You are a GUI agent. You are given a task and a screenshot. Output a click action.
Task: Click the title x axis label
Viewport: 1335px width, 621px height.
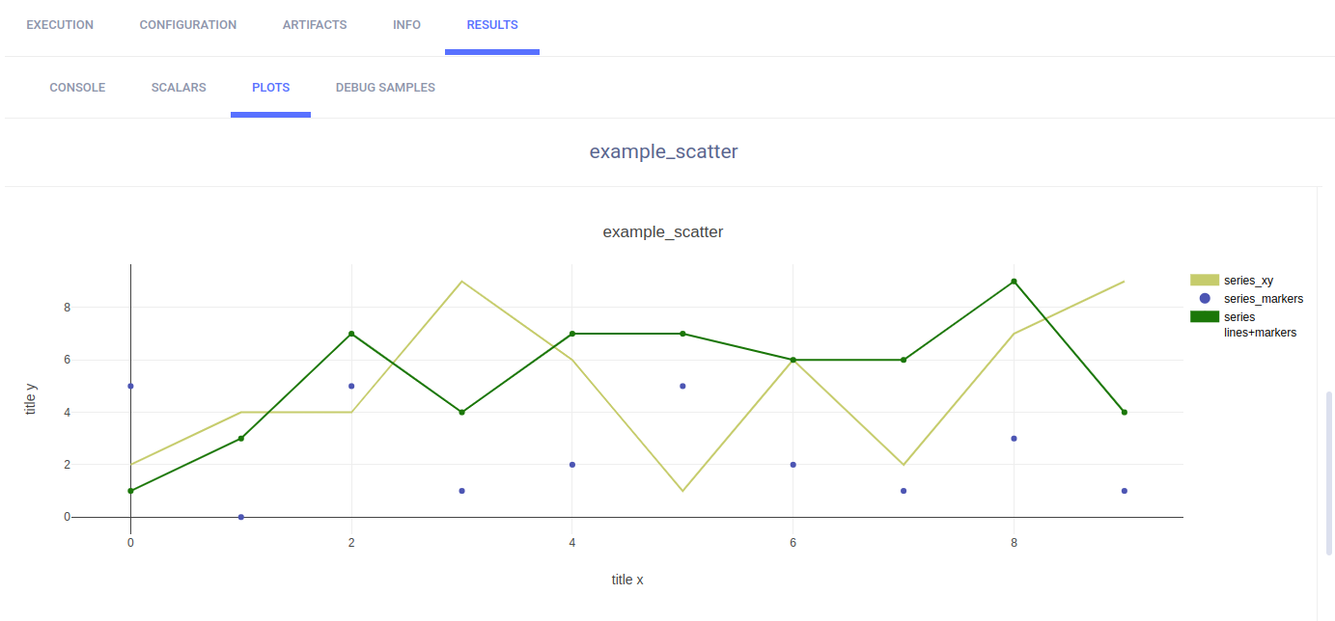tap(627, 580)
